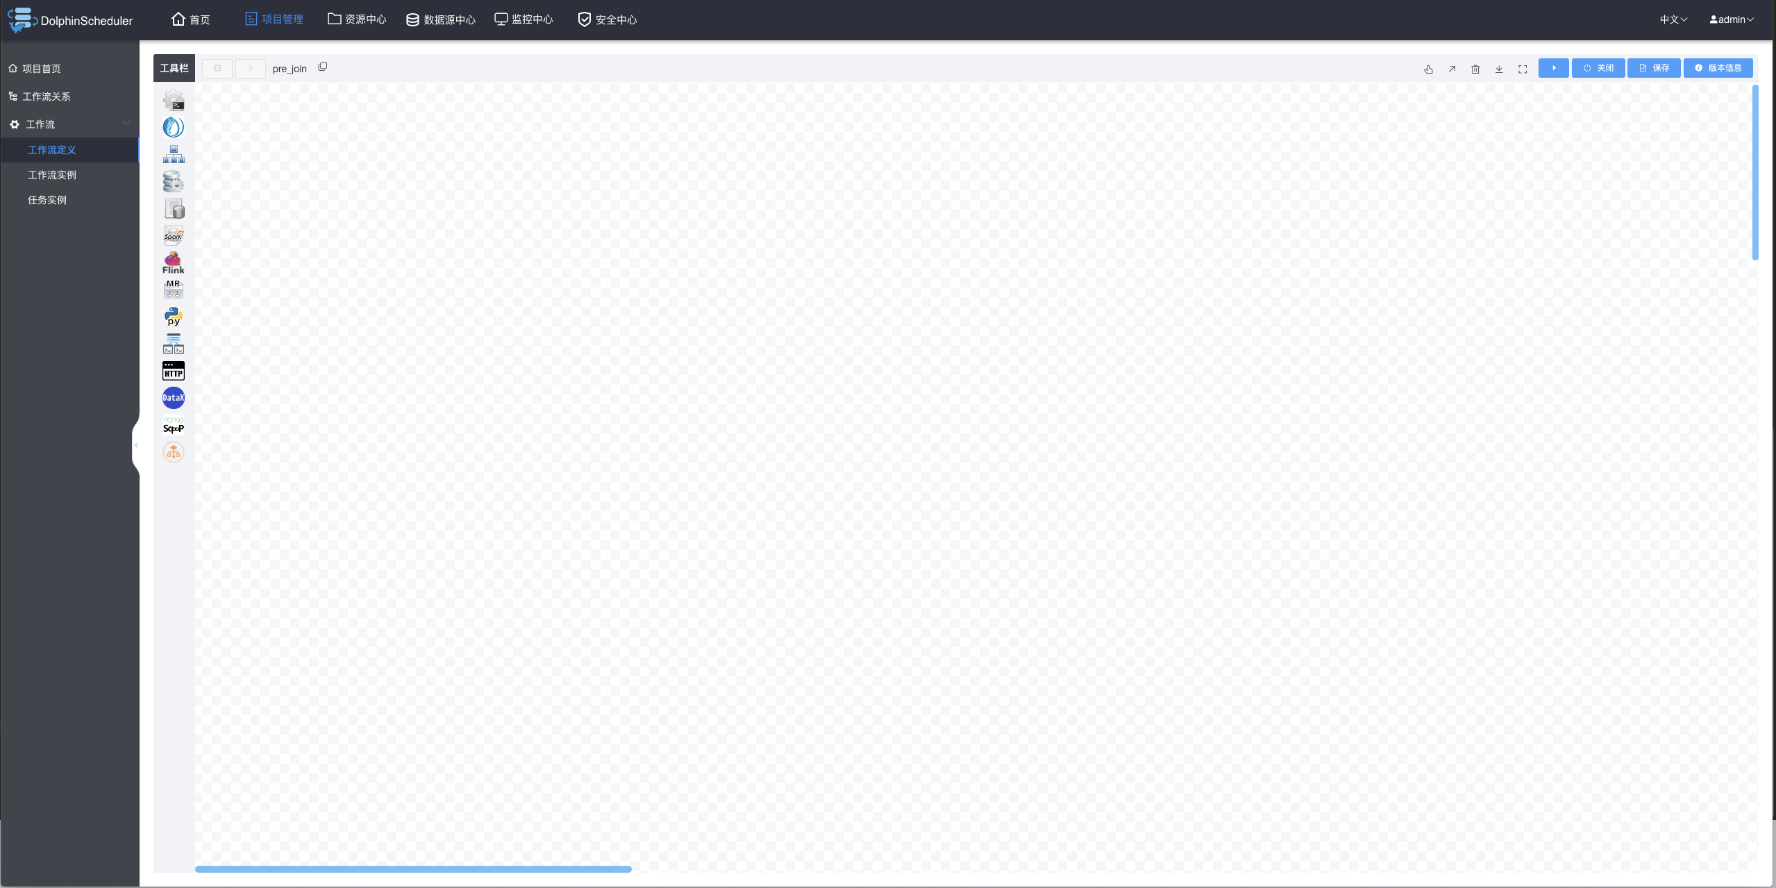Open the 数据源中心 menu

click(439, 19)
